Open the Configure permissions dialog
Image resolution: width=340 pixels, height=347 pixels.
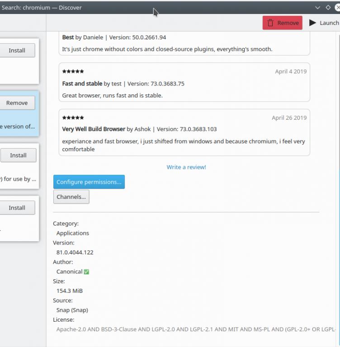(89, 182)
